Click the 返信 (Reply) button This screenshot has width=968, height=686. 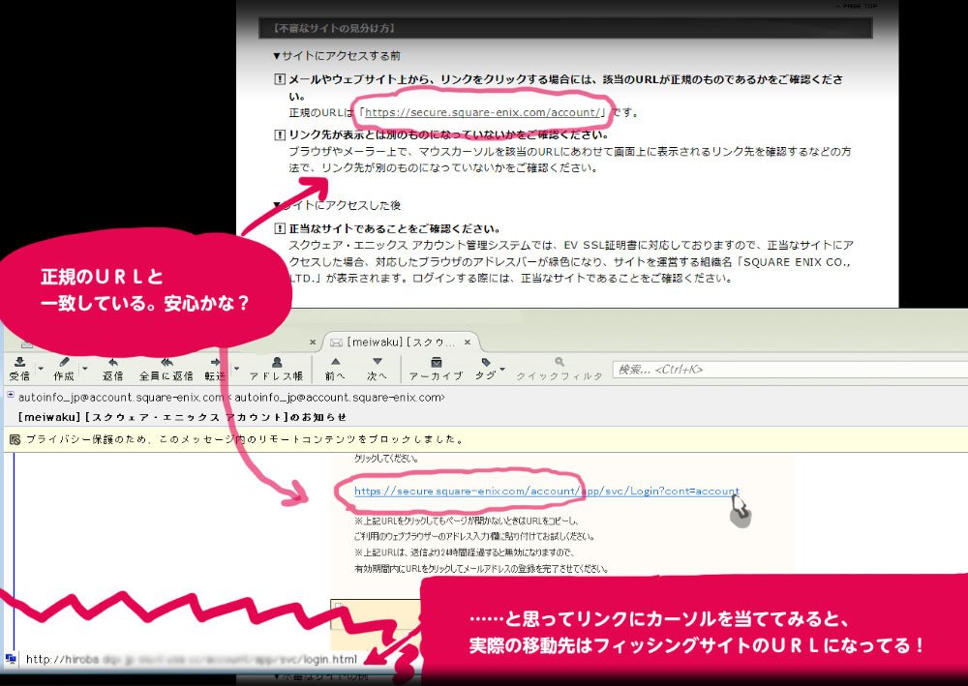coord(112,369)
